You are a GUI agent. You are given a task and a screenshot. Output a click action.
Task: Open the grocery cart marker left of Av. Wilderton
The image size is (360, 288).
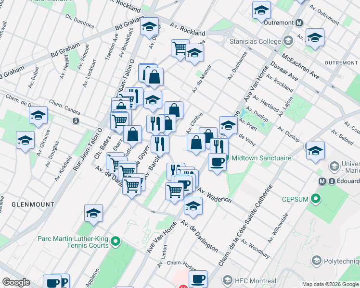click(x=175, y=193)
